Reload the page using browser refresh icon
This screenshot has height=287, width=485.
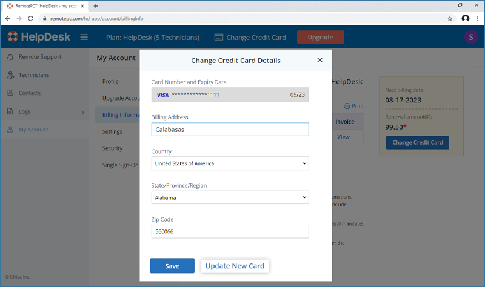click(x=32, y=18)
